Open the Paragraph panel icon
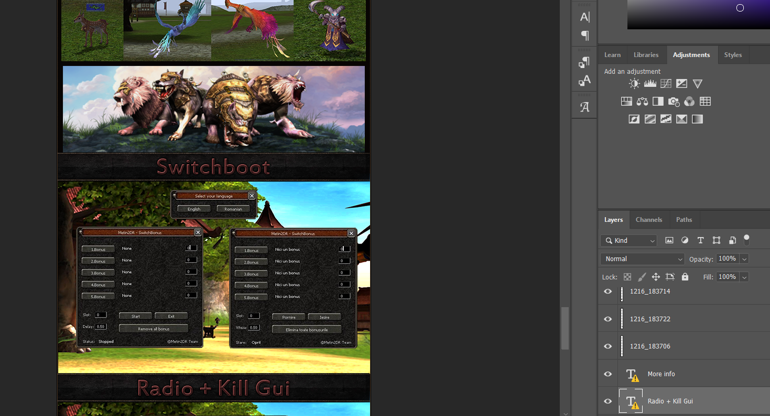This screenshot has width=770, height=416. [584, 36]
